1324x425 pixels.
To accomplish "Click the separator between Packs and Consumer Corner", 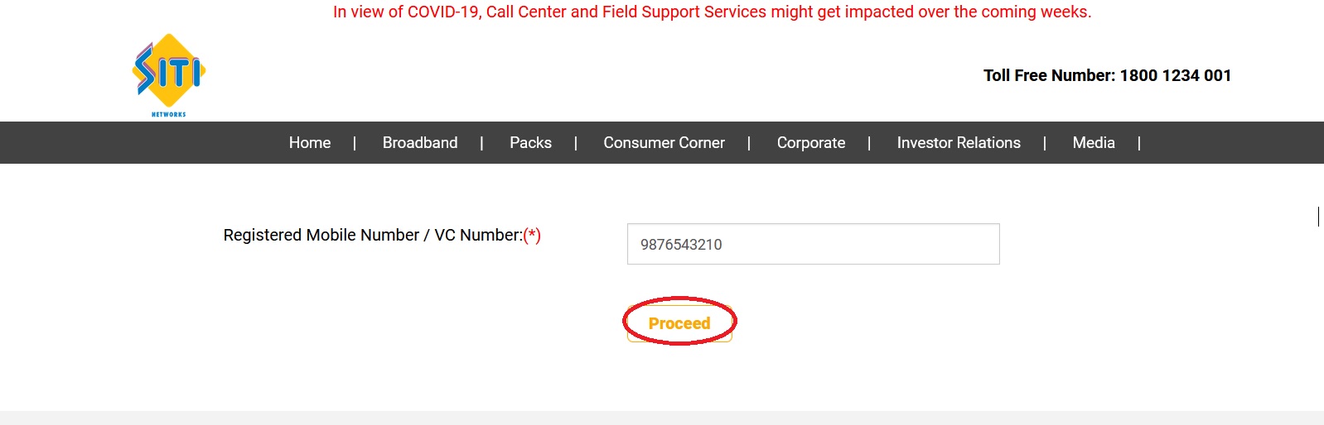I will pyautogui.click(x=576, y=143).
